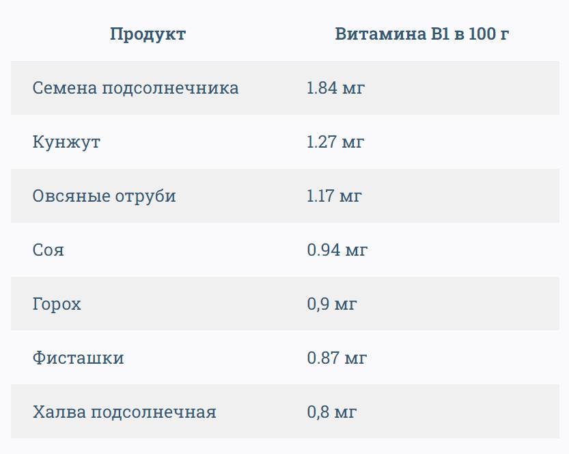Image resolution: width=569 pixels, height=454 pixels.
Task: Click the 1.27 мг value
Action: pyautogui.click(x=335, y=142)
